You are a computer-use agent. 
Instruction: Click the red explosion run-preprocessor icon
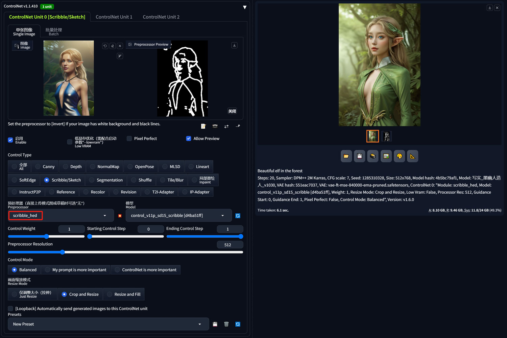click(x=120, y=216)
